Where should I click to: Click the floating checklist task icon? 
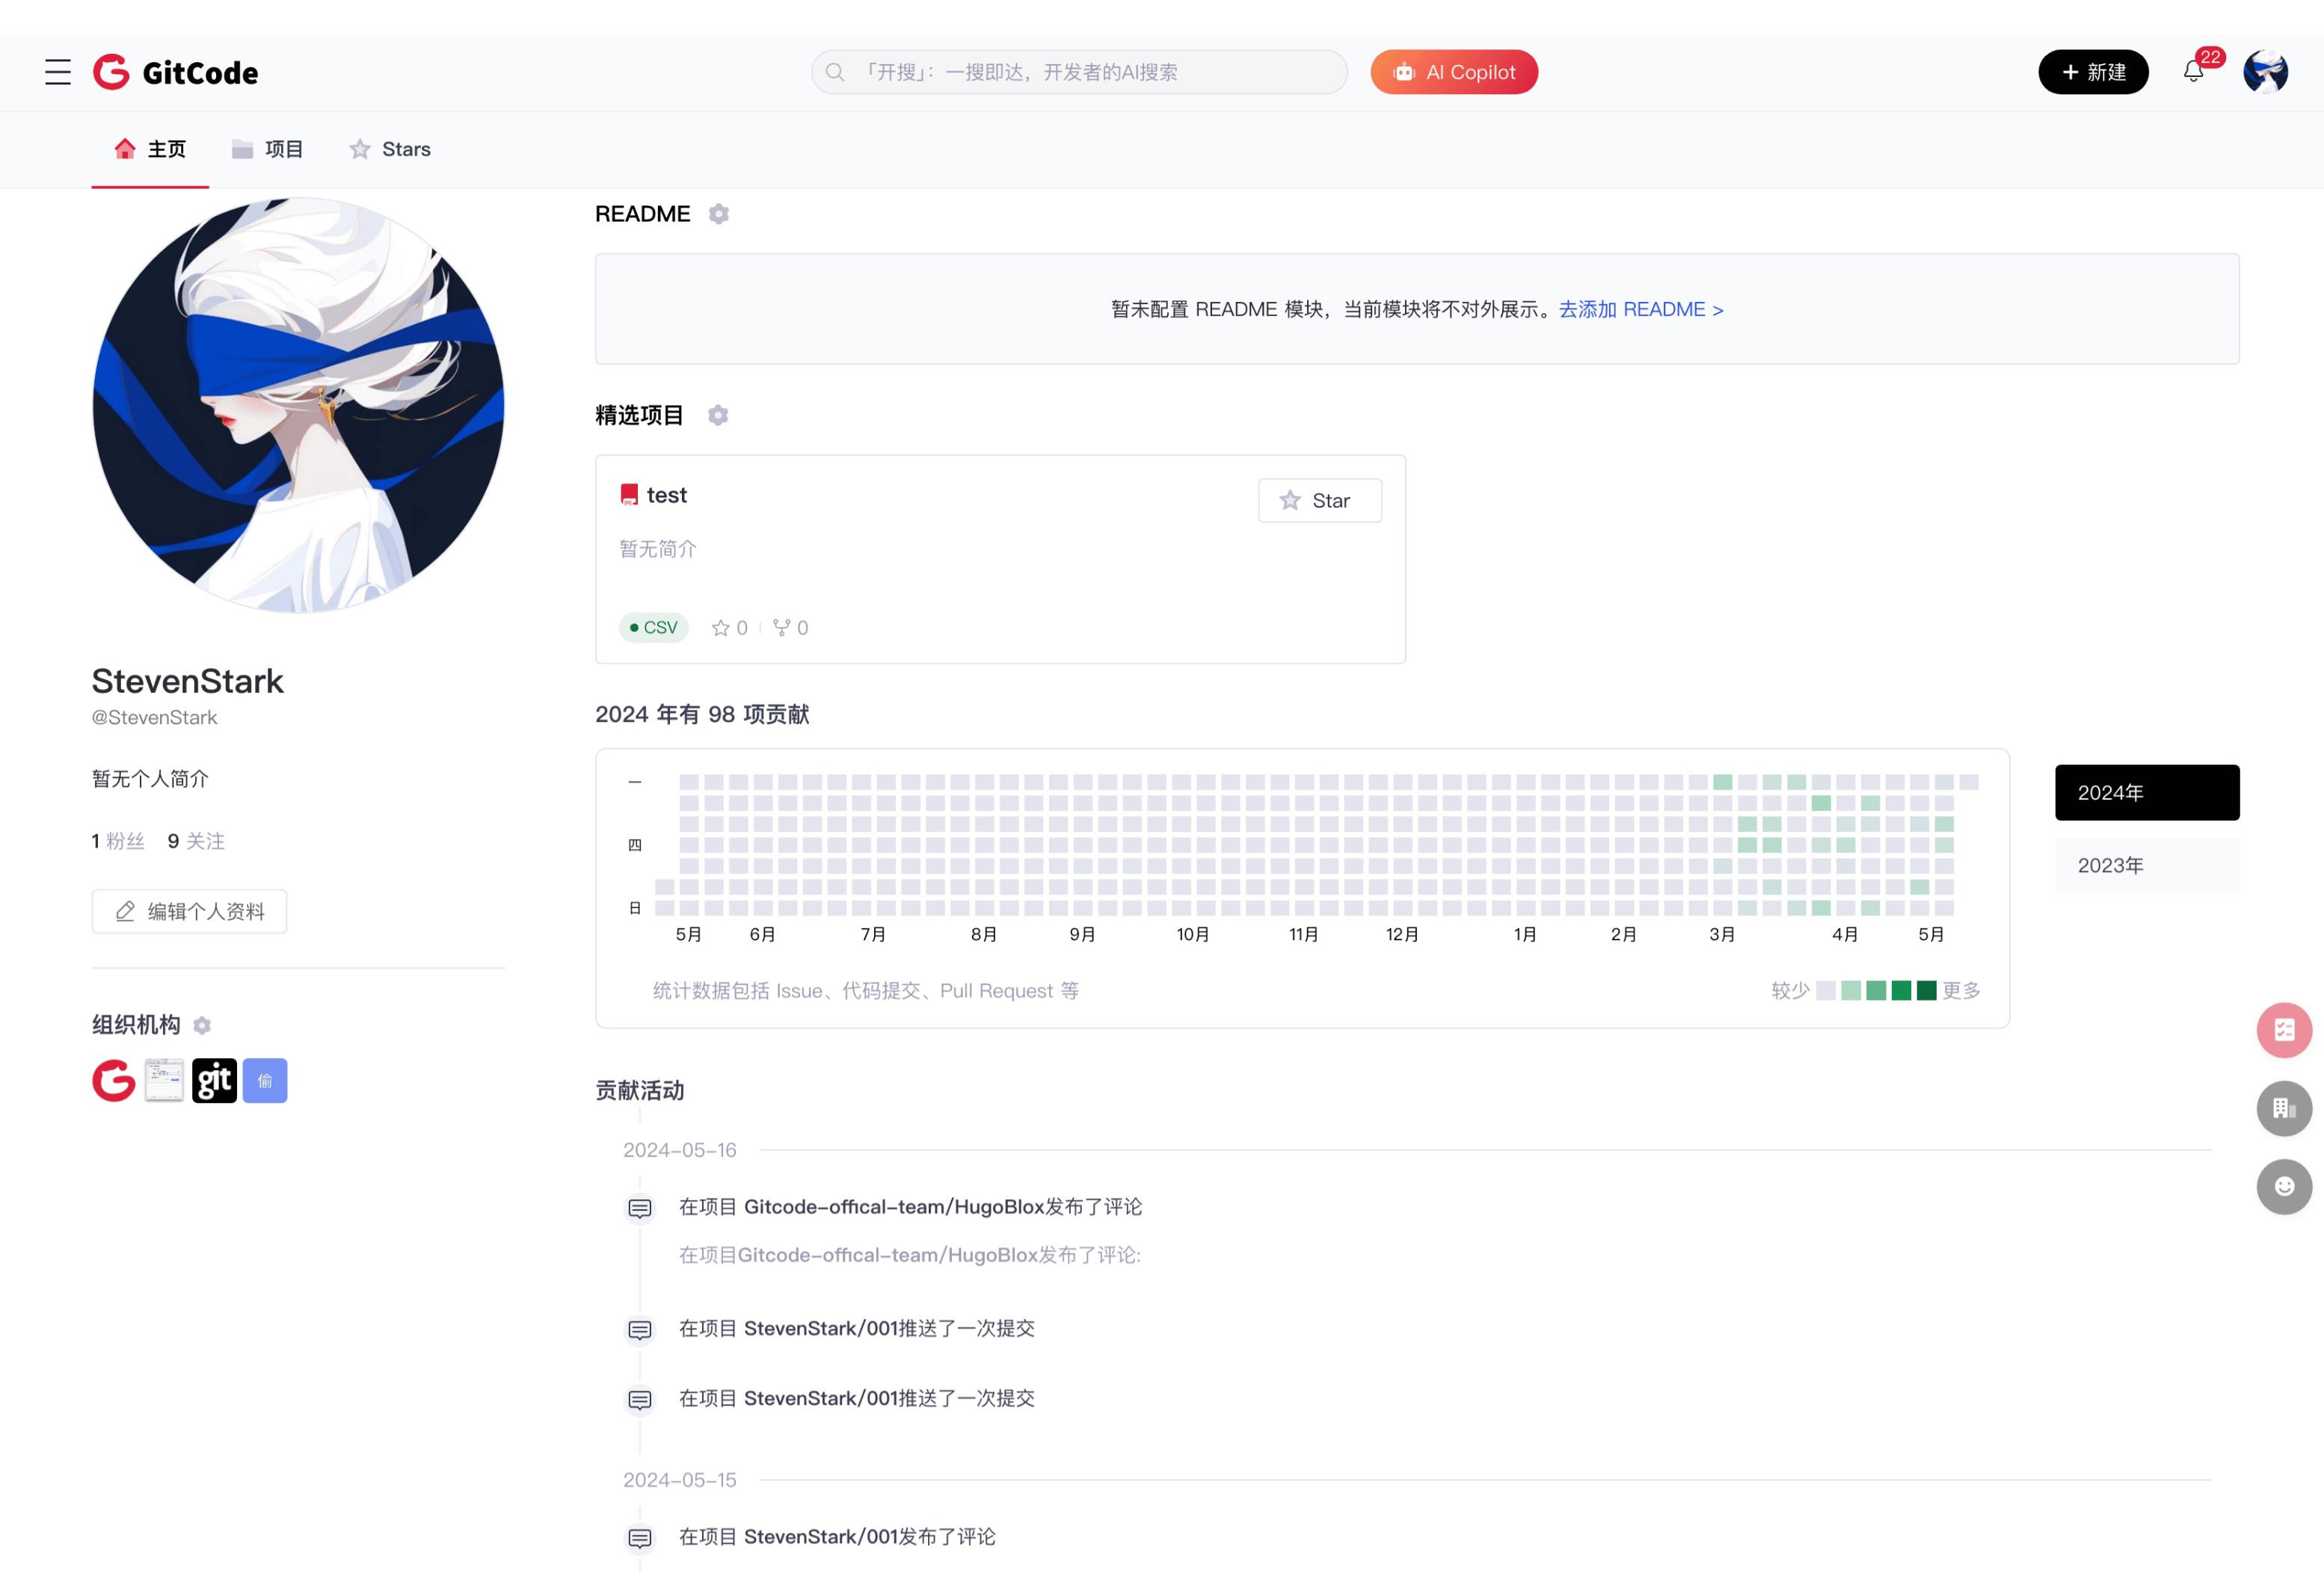click(x=2283, y=1029)
